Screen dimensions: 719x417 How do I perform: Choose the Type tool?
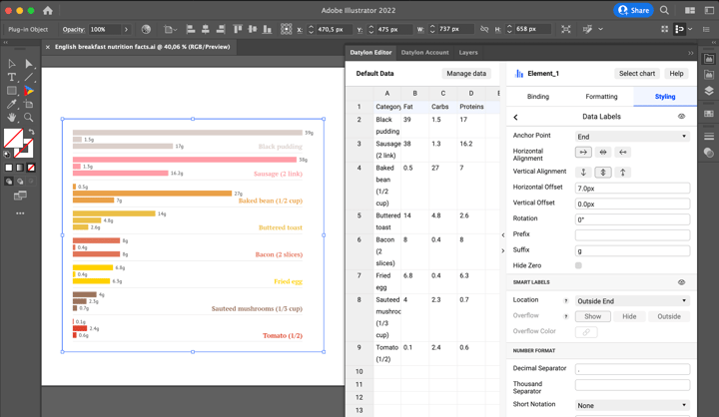point(11,77)
